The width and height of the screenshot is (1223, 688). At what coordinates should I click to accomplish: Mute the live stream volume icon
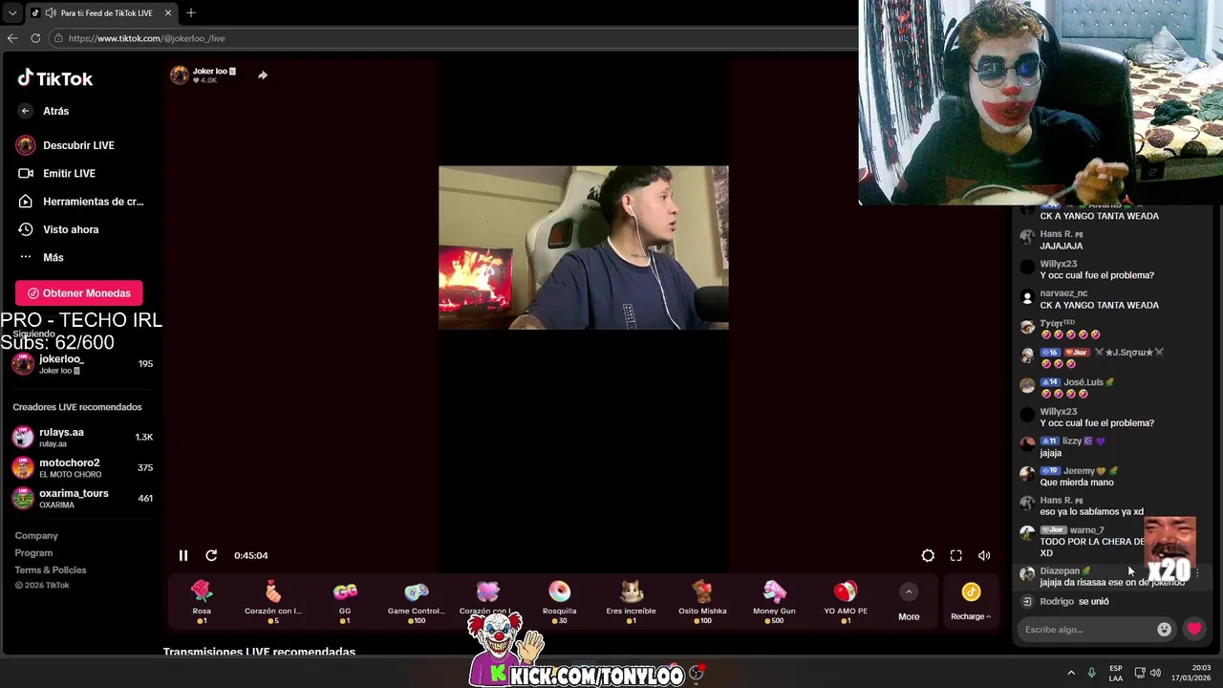click(x=984, y=555)
